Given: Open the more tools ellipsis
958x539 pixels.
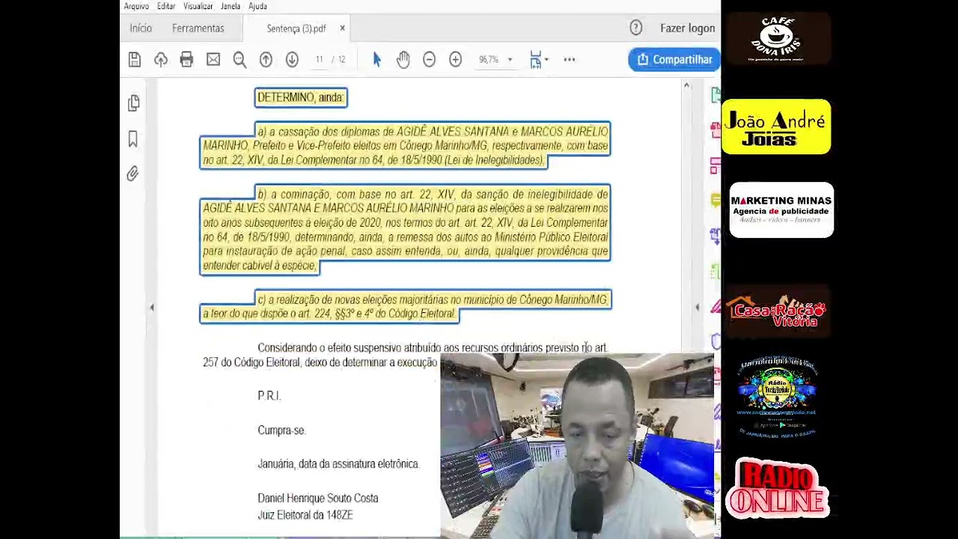Looking at the screenshot, I should pos(570,60).
